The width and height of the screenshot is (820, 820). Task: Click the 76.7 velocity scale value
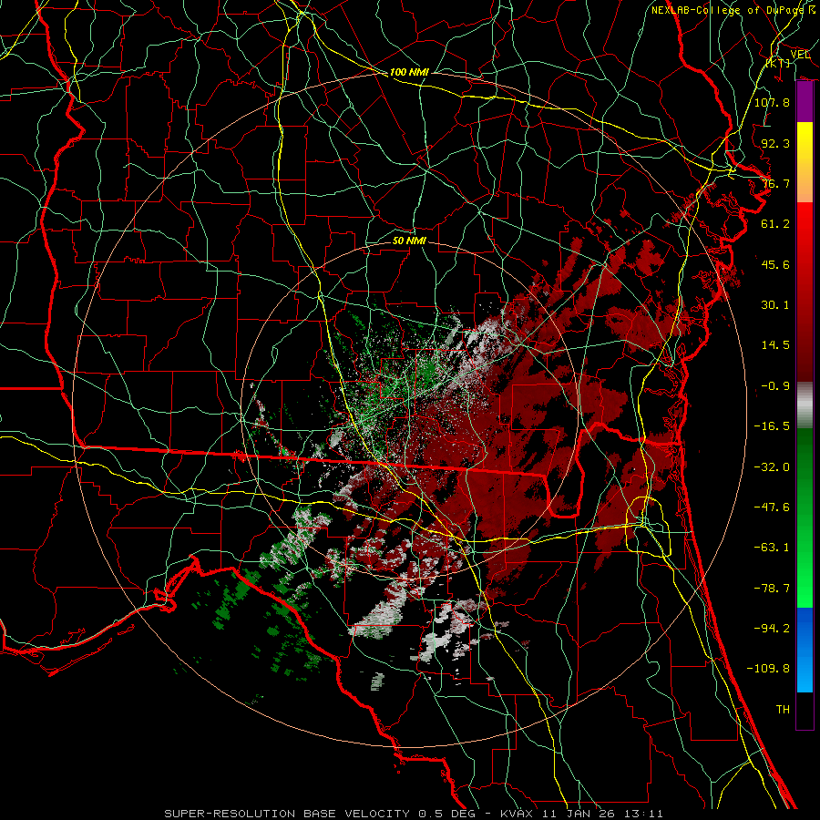(775, 183)
